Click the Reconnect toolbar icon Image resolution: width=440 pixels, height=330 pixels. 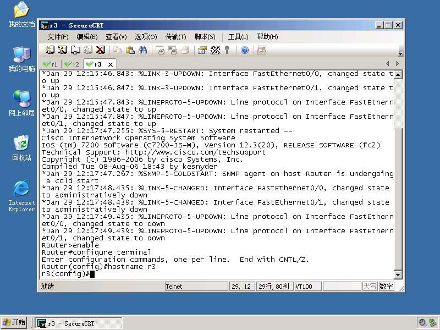point(88,50)
